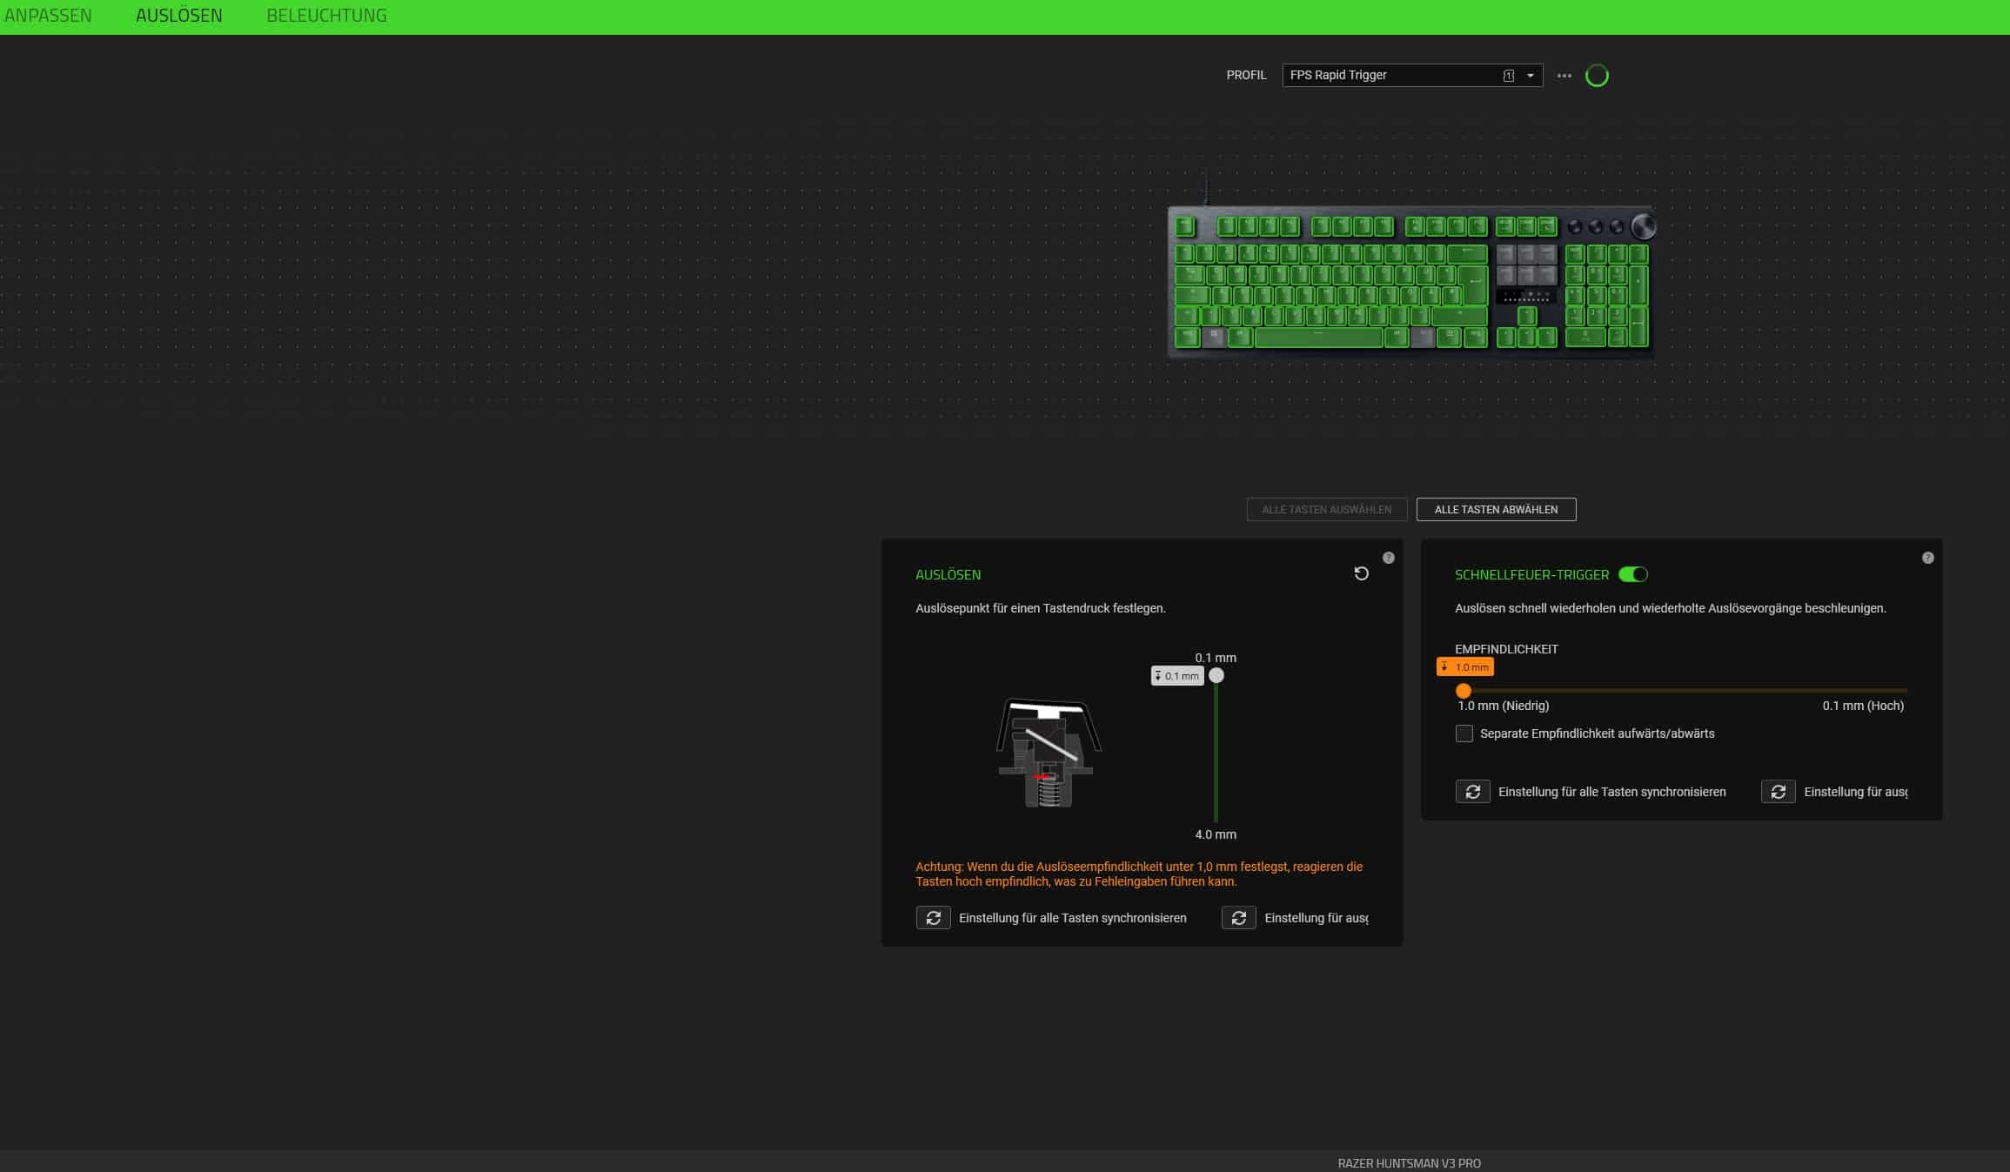The image size is (2010, 1172).
Task: Click the orange Empfindlichkeit slider handle
Action: point(1464,691)
